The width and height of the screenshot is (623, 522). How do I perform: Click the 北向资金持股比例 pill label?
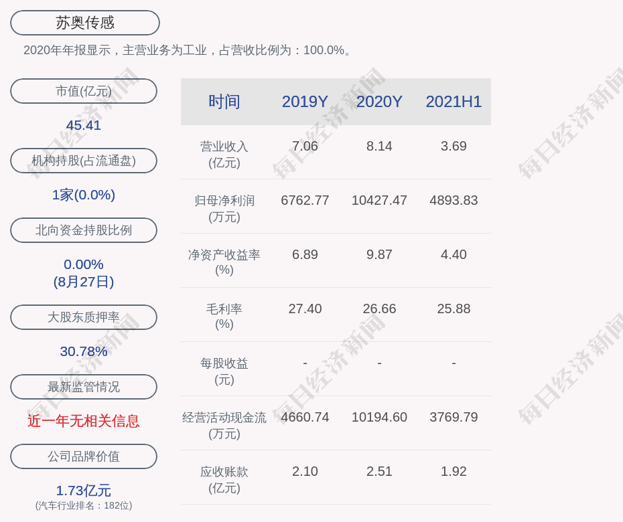[x=84, y=230]
